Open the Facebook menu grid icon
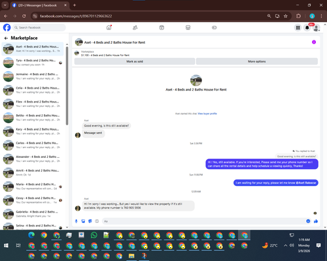 (x=298, y=27)
